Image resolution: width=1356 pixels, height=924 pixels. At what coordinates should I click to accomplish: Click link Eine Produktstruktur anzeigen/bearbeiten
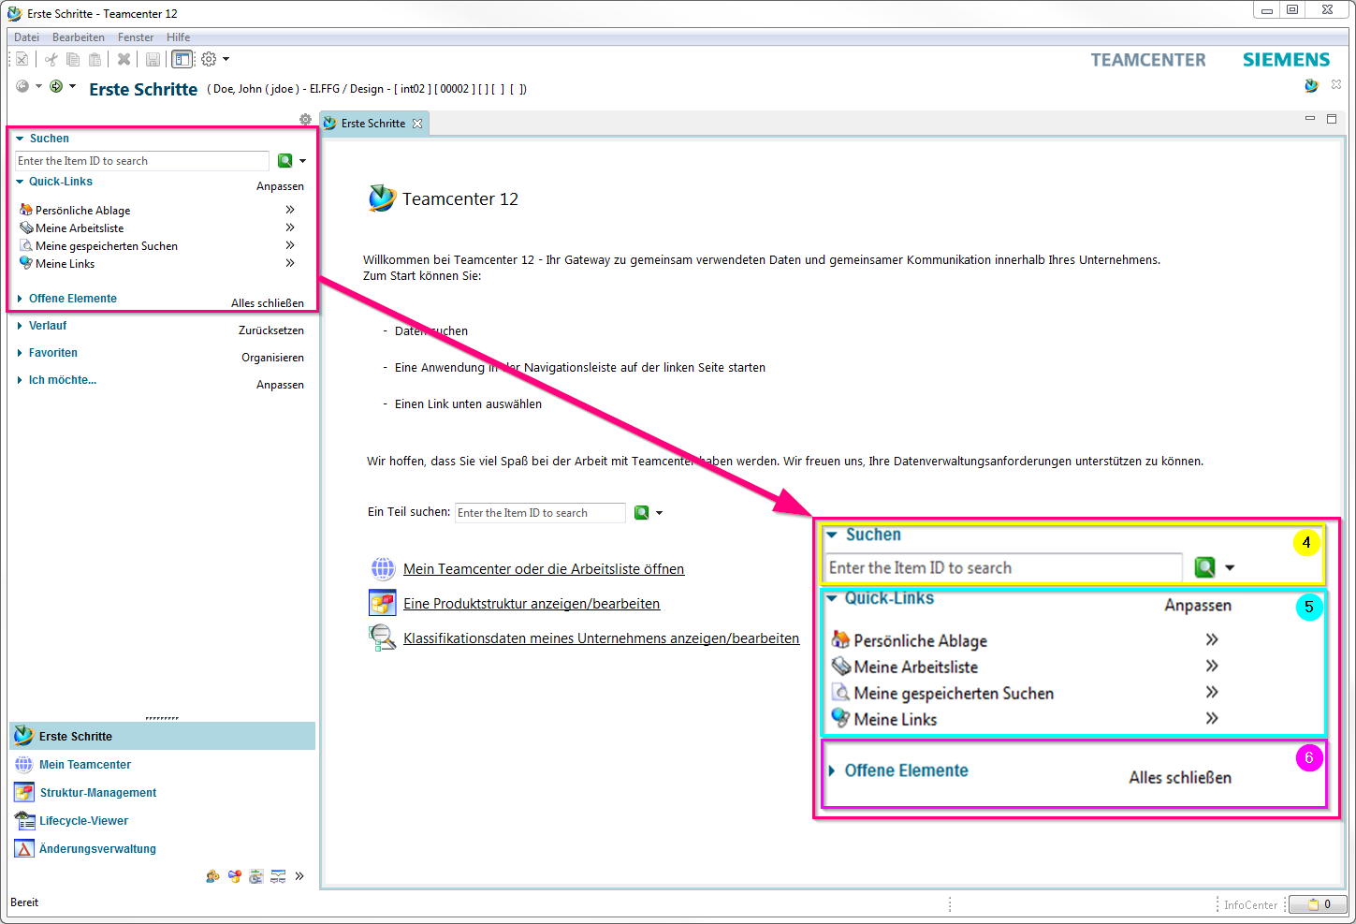tap(532, 604)
